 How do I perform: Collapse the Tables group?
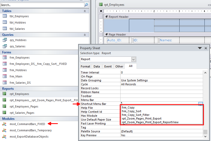pos(85,11)
